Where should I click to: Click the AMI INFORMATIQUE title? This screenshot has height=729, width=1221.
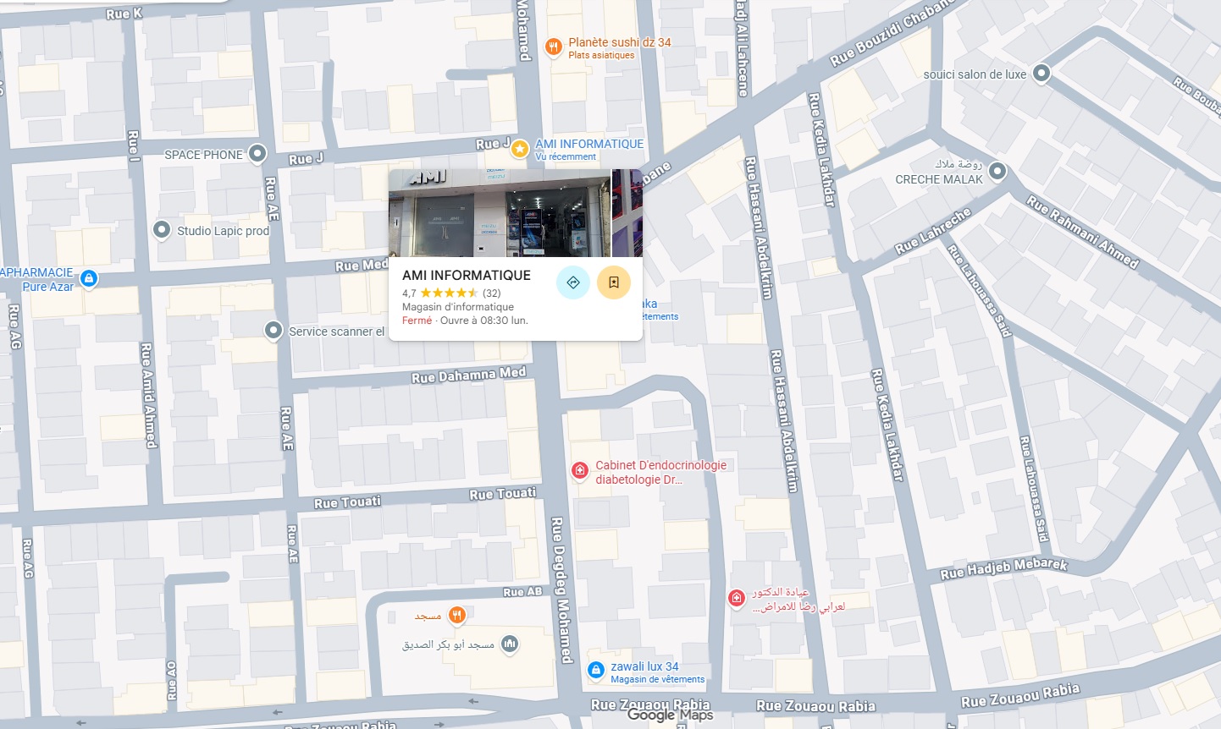tap(467, 275)
